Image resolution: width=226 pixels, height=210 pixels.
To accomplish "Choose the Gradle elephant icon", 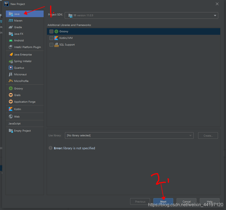I will tap(11, 27).
